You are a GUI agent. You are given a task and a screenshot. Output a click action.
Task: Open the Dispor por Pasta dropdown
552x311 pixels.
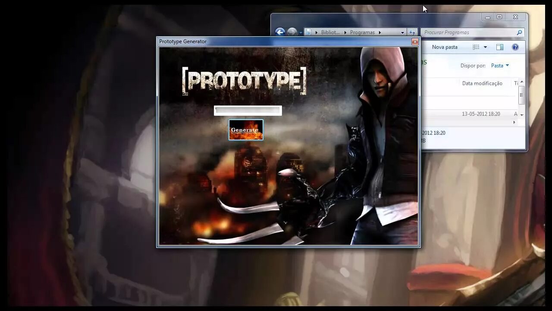[500, 66]
